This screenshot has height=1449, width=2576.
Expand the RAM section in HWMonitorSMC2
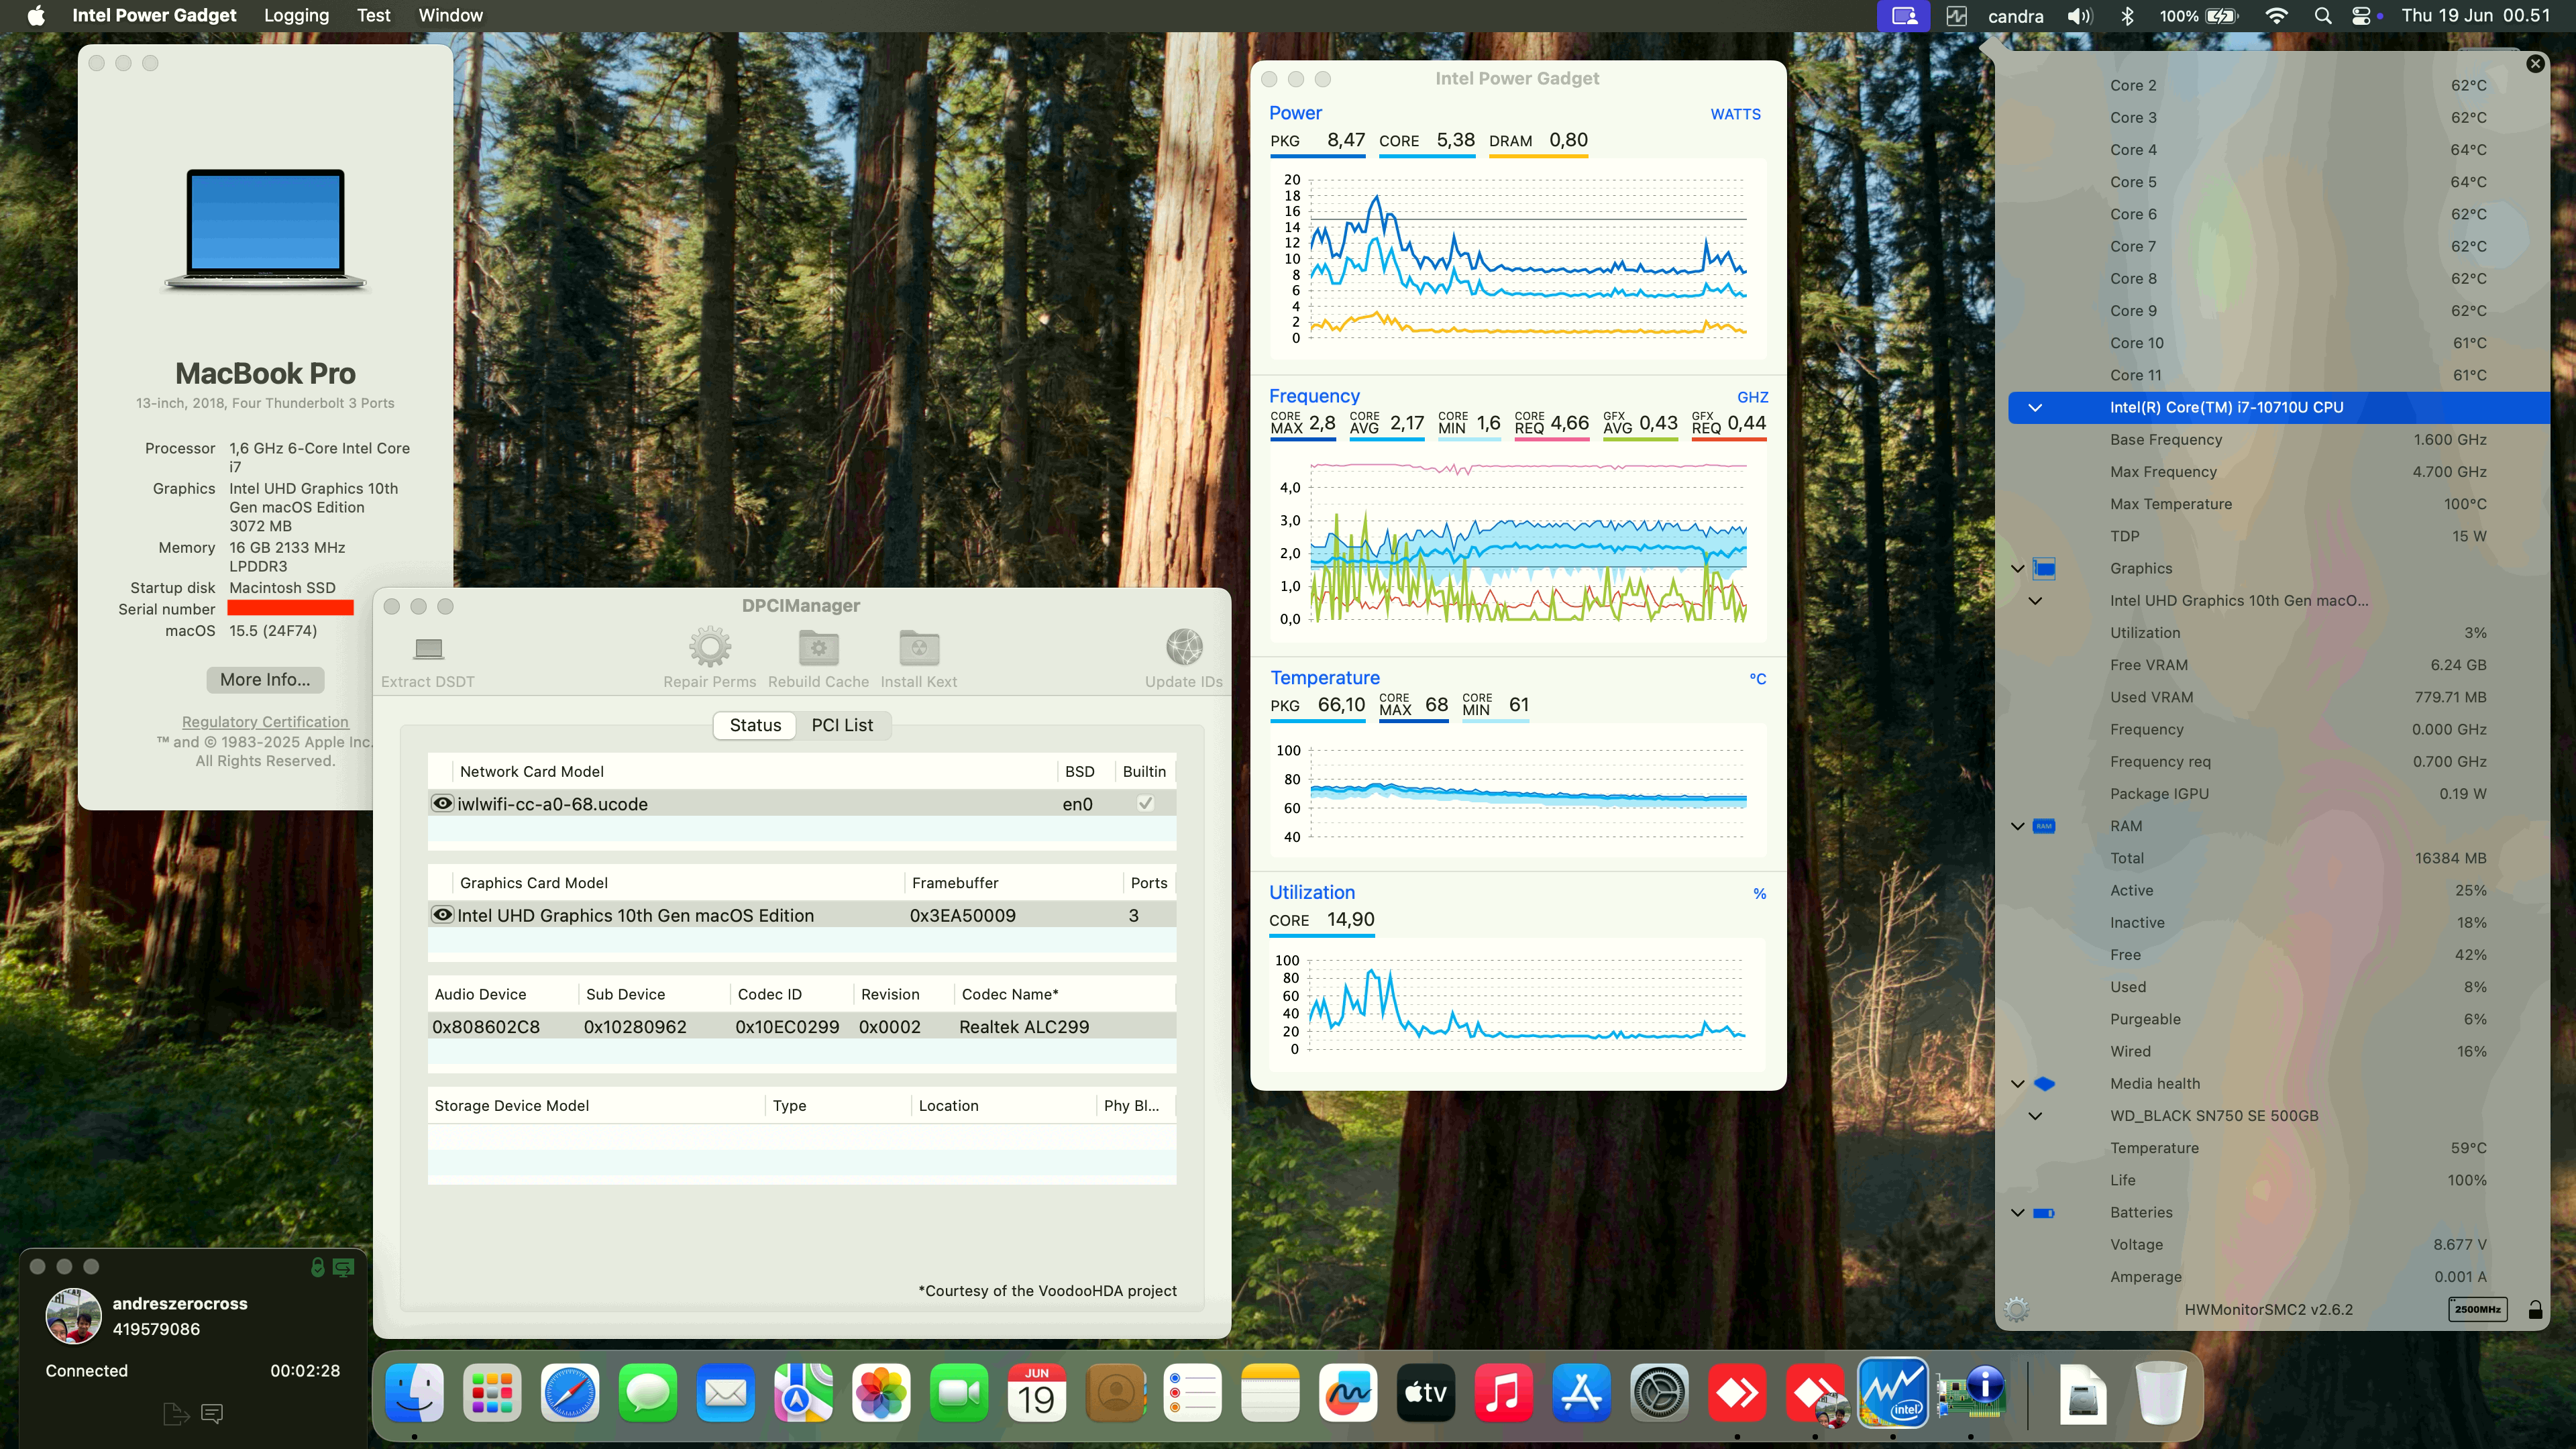2016,825
